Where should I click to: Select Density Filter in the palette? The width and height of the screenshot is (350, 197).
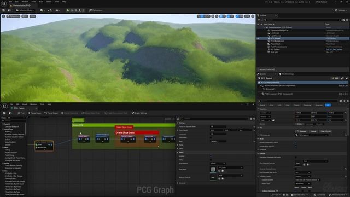tap(10, 179)
